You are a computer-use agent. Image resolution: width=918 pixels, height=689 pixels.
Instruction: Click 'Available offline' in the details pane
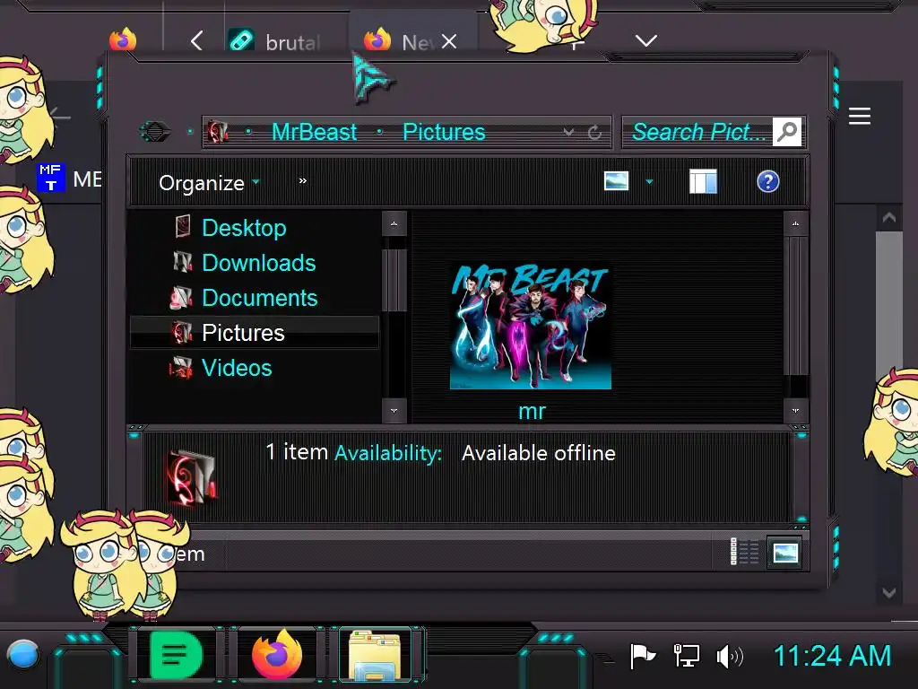tap(539, 453)
